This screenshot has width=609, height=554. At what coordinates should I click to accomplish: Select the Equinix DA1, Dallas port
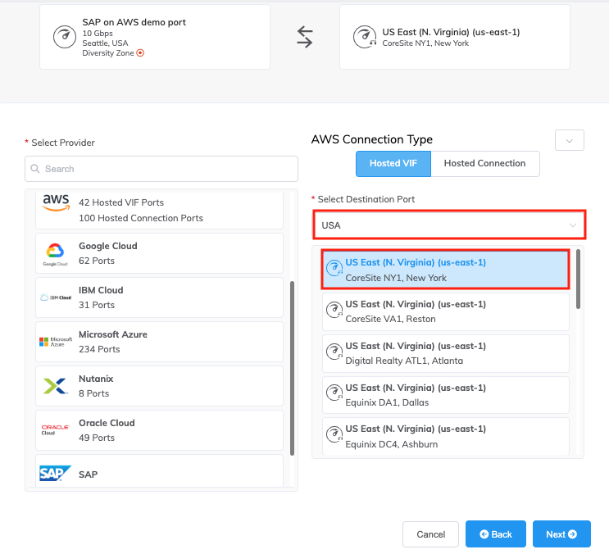tap(446, 395)
